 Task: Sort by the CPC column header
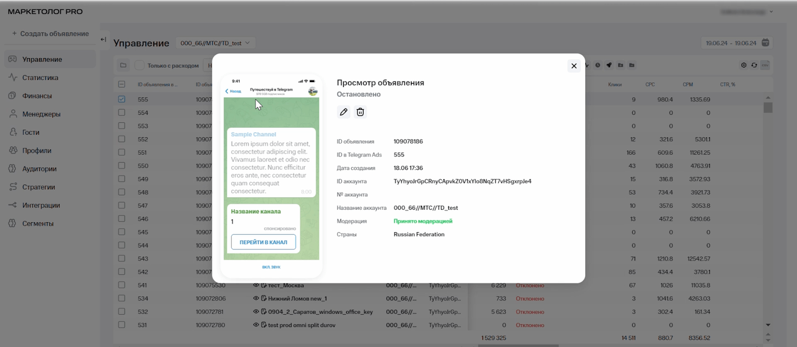coord(650,85)
